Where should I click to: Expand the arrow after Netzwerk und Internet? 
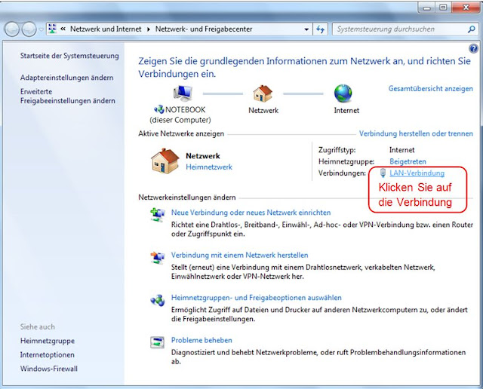tap(149, 29)
